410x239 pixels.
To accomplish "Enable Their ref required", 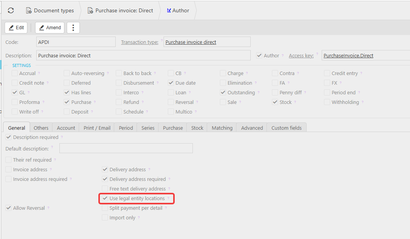I will [8, 160].
